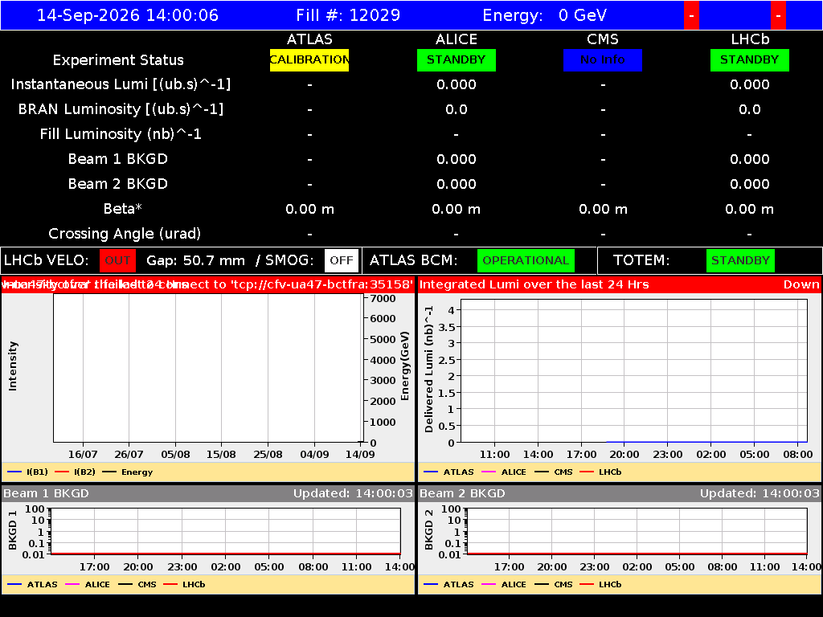The width and height of the screenshot is (823, 617).
Task: Click the BRAN Luminosity [(ub.s)^-1] row label
Action: (121, 109)
